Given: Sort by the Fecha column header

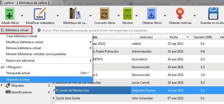Looking at the screenshot, I should pyautogui.click(x=174, y=37).
